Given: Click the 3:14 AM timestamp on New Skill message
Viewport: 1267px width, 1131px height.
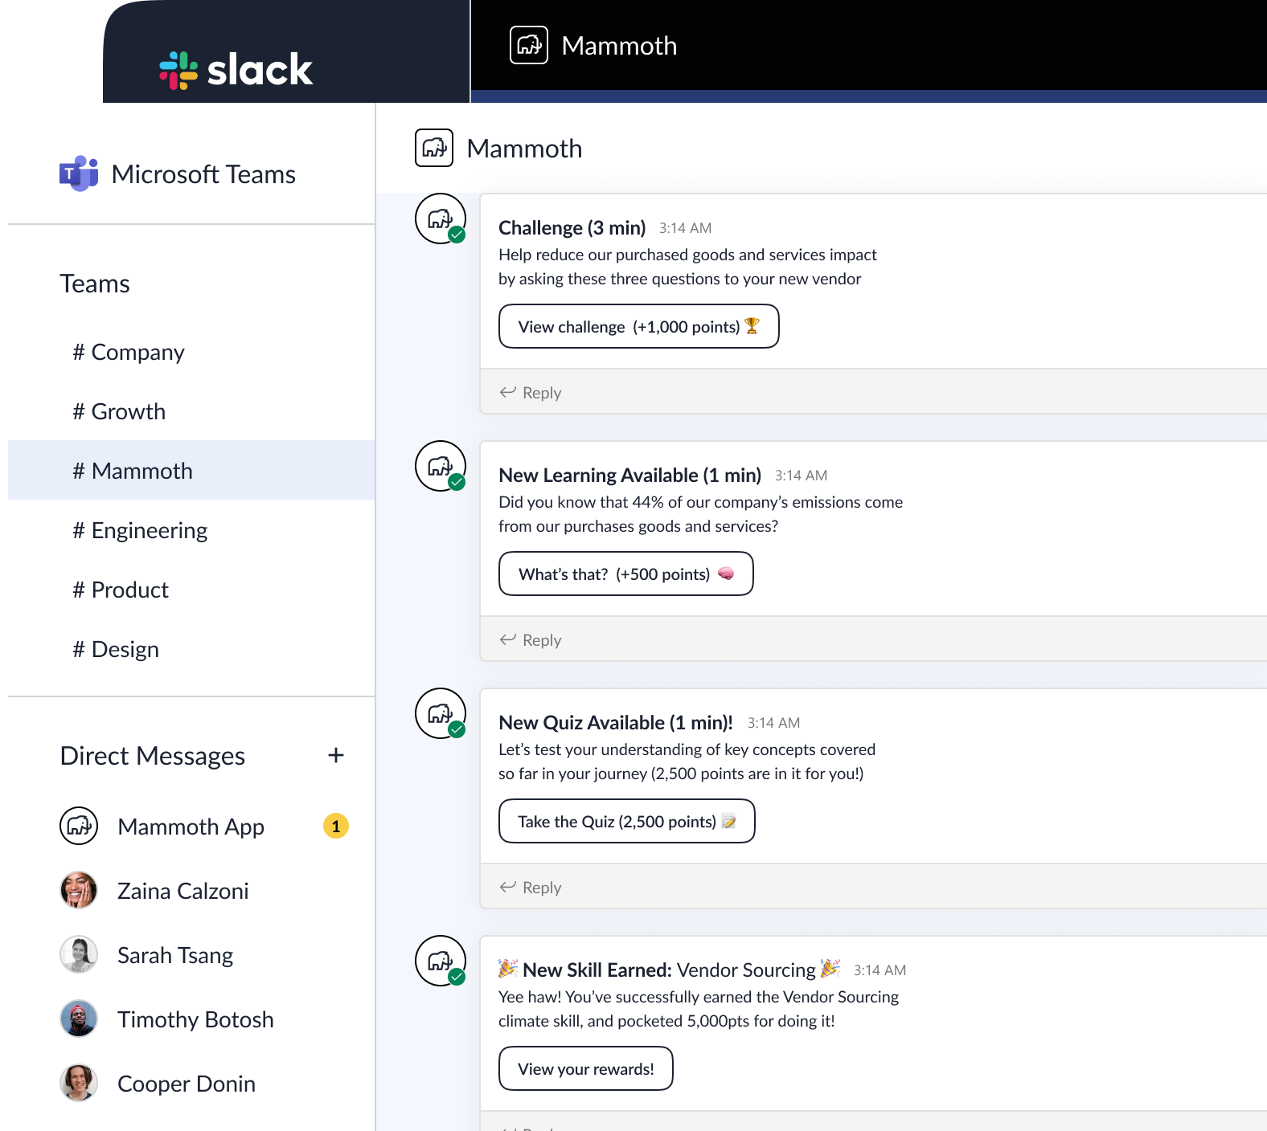Looking at the screenshot, I should [x=880, y=970].
